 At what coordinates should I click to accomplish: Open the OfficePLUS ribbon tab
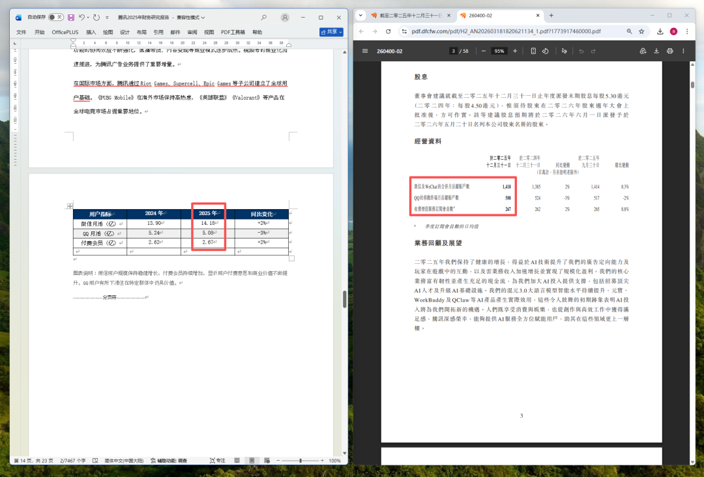(x=65, y=33)
